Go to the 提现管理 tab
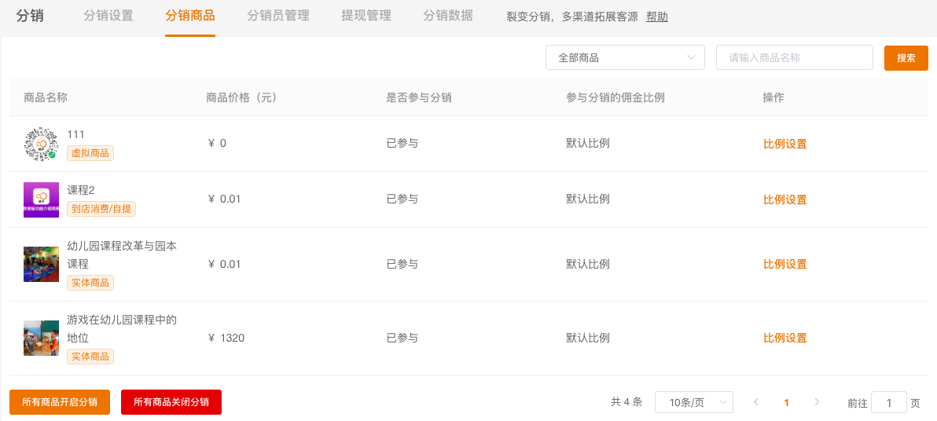Screen dimensions: 937x421 pos(366,16)
